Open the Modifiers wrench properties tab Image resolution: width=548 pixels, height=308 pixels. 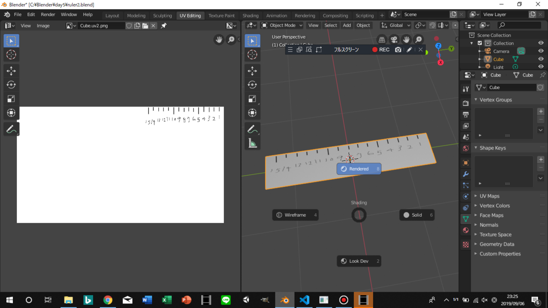pos(465,174)
